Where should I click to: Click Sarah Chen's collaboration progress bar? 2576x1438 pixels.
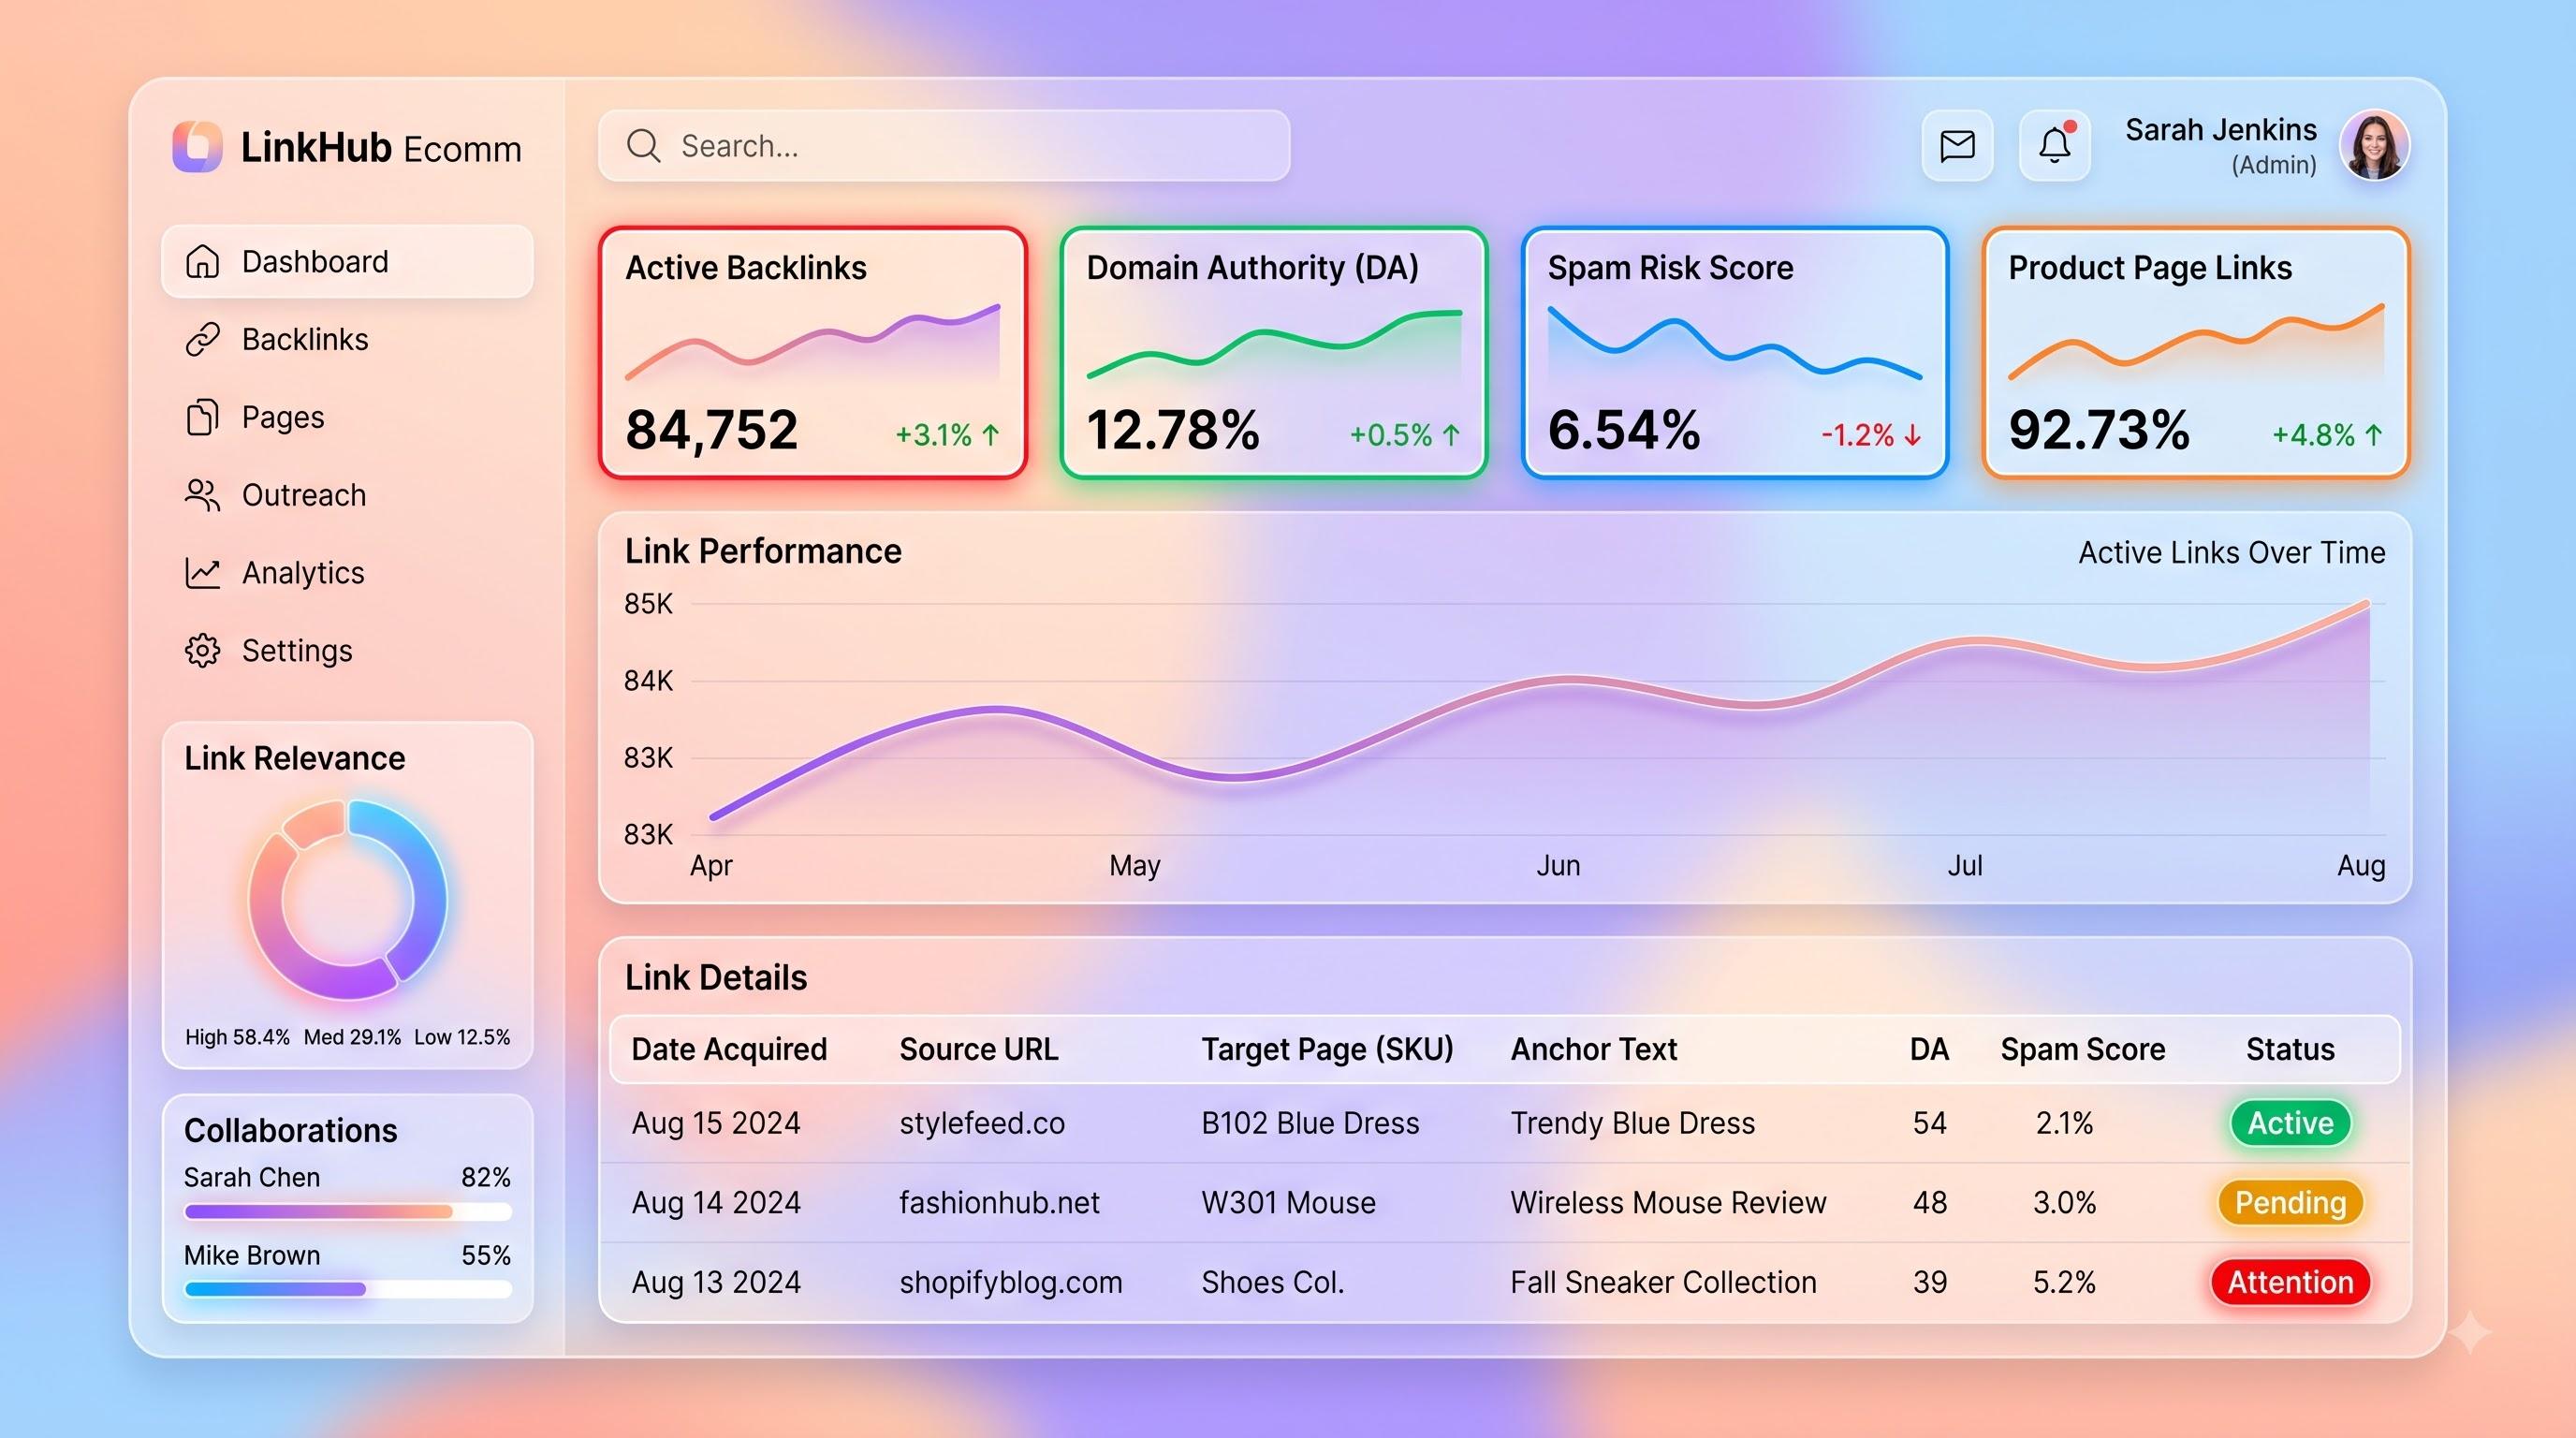(x=347, y=1212)
